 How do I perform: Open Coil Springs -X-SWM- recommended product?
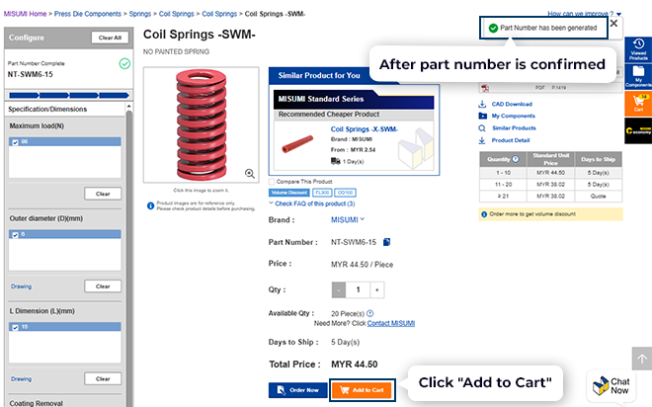(365, 129)
